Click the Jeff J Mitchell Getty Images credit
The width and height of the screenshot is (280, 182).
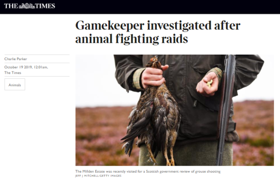(x=98, y=176)
